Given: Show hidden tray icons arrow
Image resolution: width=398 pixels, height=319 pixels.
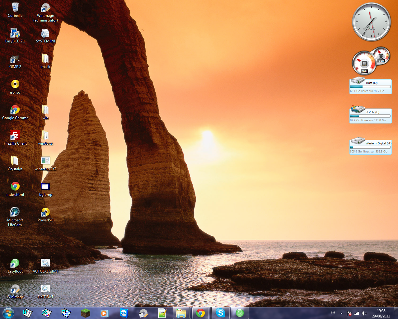Looking at the screenshot, I should (x=341, y=313).
